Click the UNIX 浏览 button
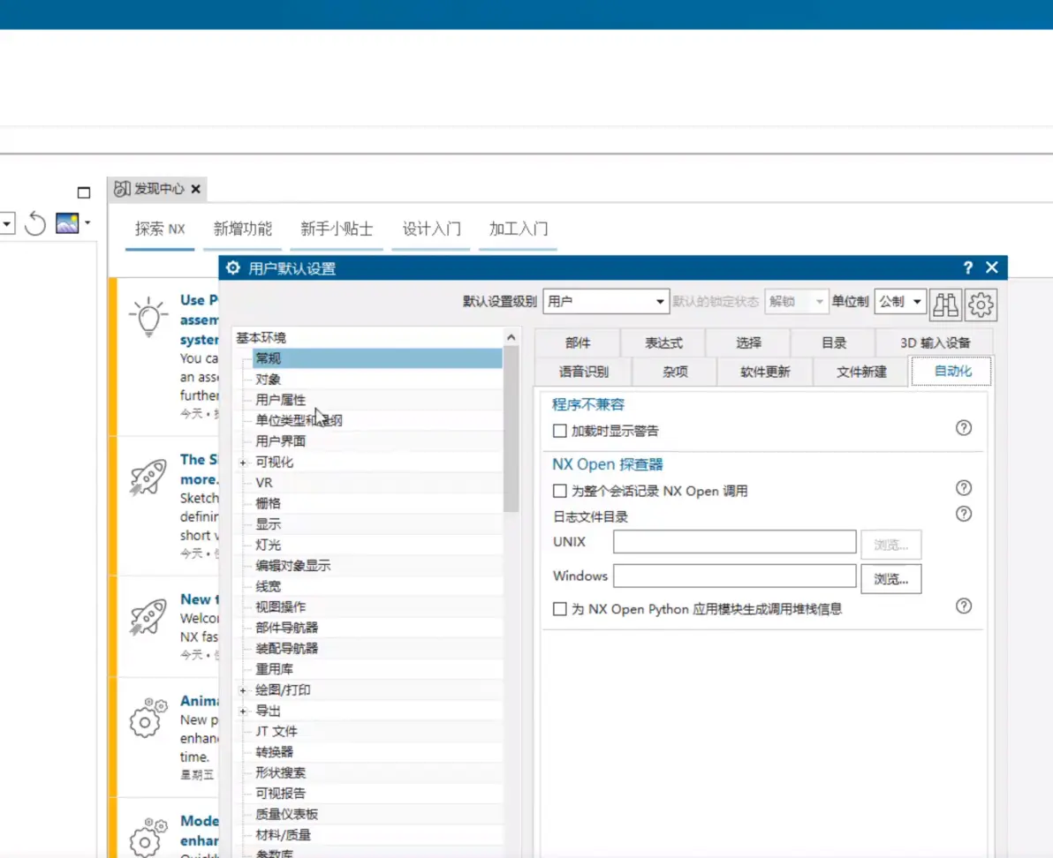Image resolution: width=1053 pixels, height=858 pixels. coord(890,545)
